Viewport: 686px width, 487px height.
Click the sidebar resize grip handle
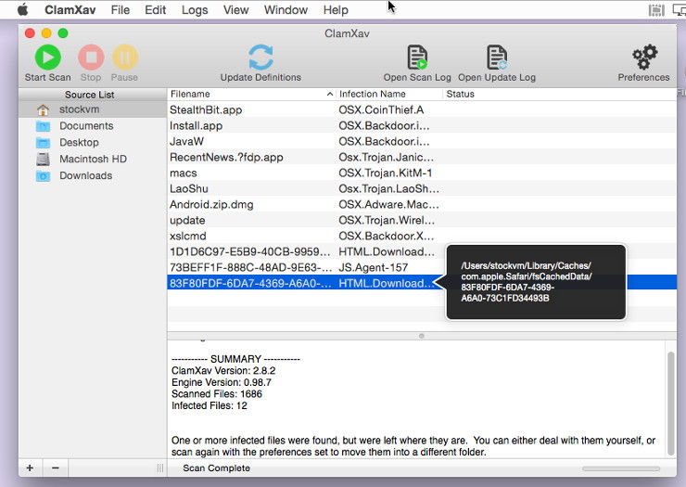[160, 468]
